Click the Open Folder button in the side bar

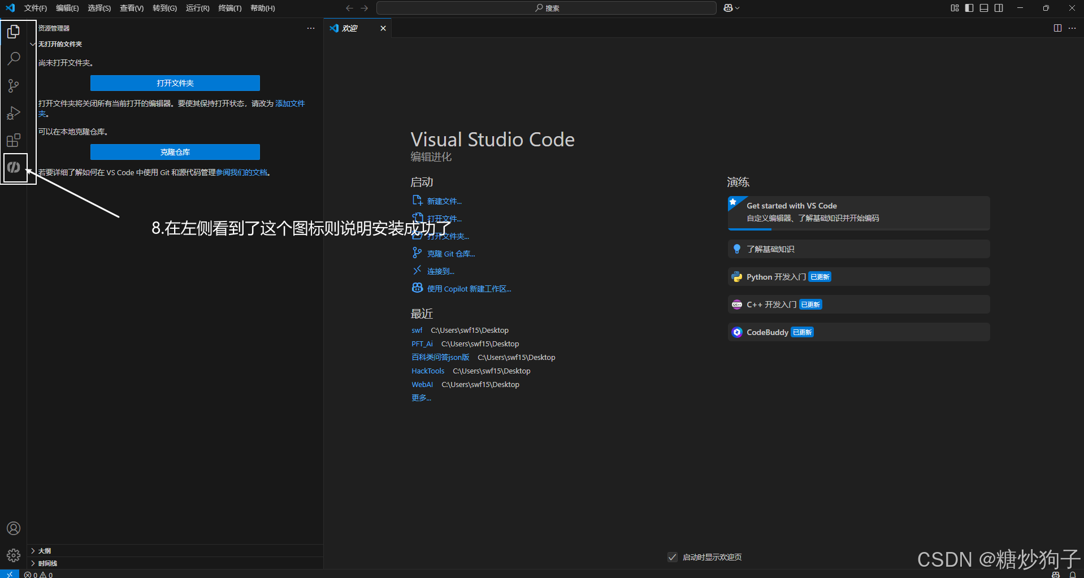point(175,83)
